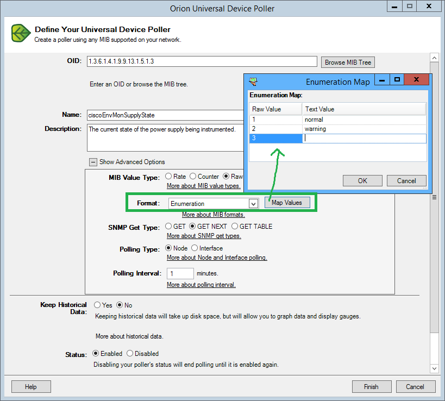Select the 'normal' text value cell
Viewport: 445px width, 401px height.
(364, 120)
